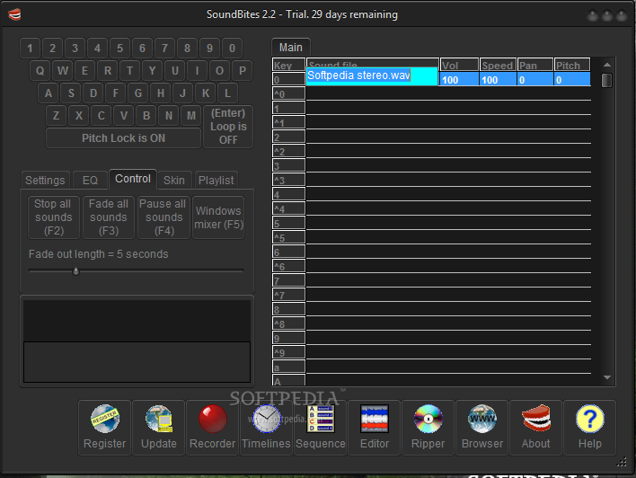Adjust the Fade out length slider handle
636x478 pixels.
pos(75,271)
